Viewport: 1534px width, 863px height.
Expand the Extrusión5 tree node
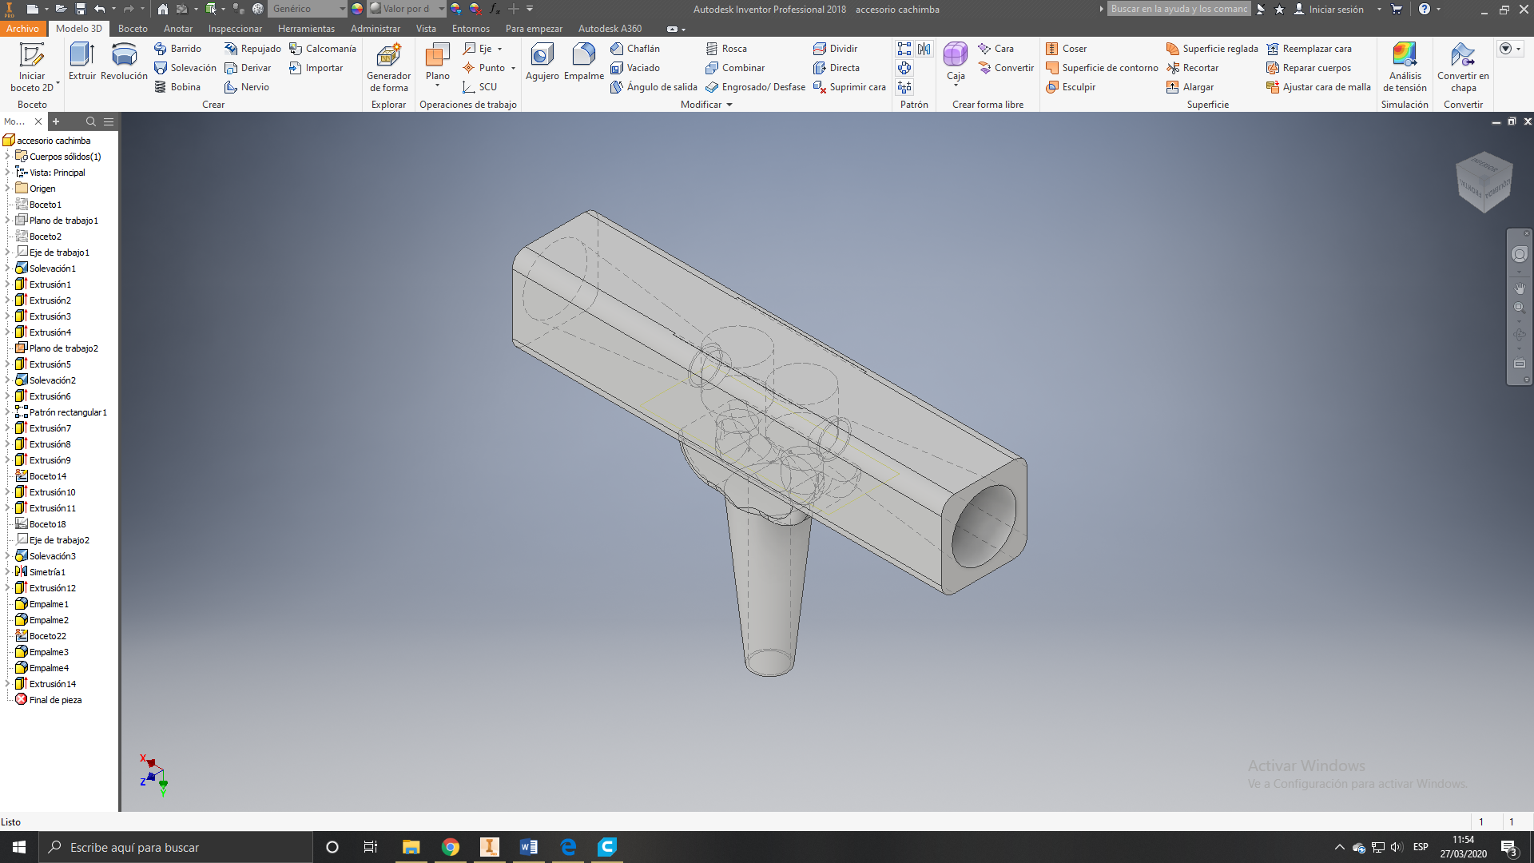[x=7, y=364]
